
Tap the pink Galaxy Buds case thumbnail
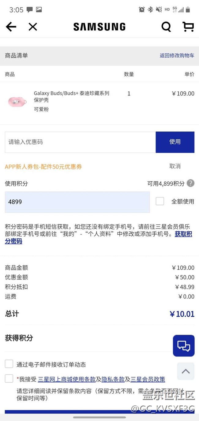click(17, 101)
